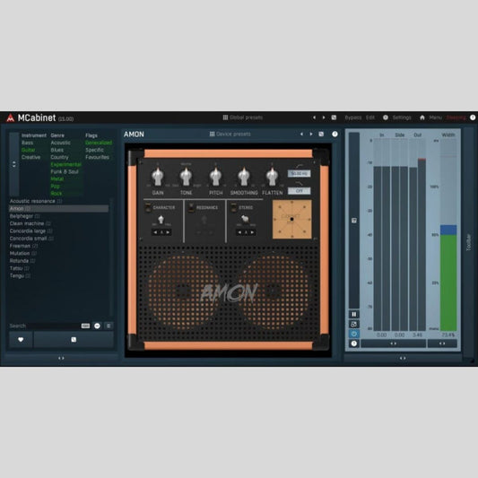This screenshot has width=478, height=478.
Task: Select the Favourites flag filter
Action: pos(97,157)
